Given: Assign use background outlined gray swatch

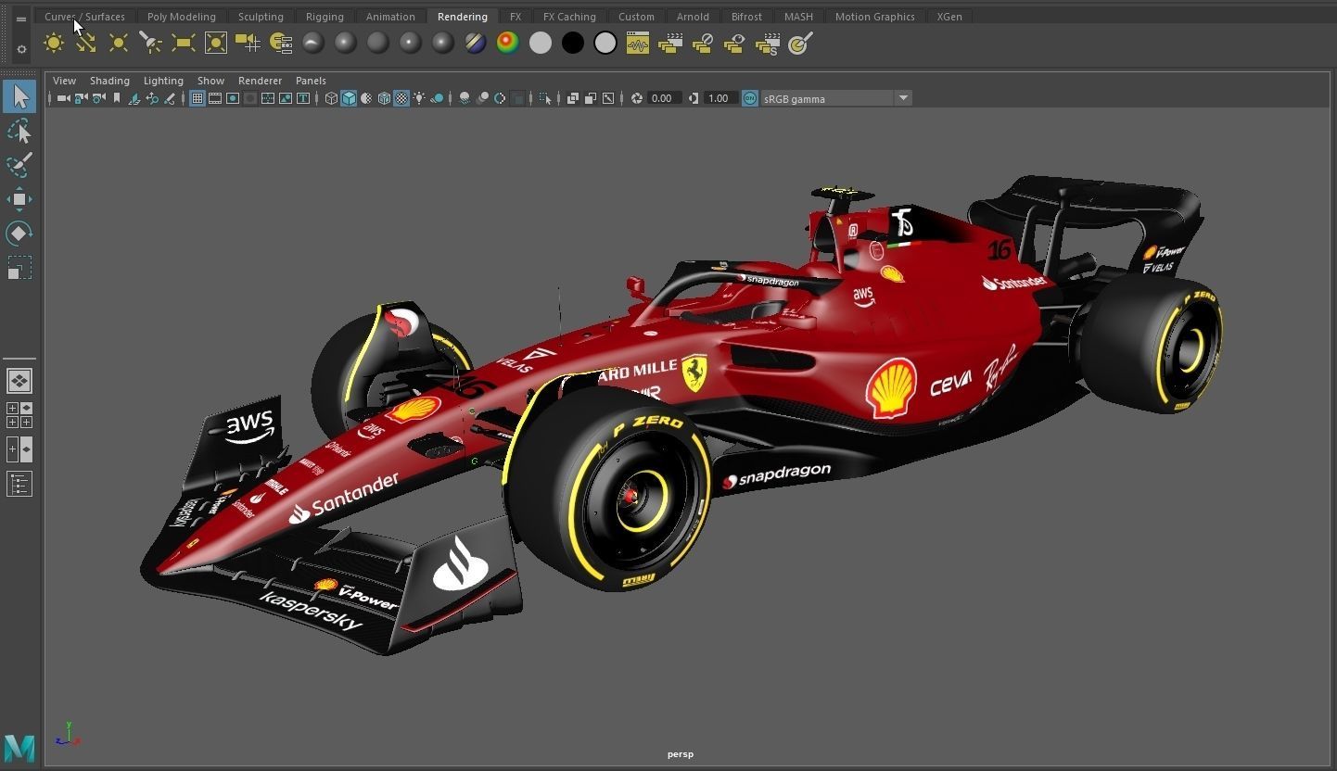Looking at the screenshot, I should pyautogui.click(x=605, y=44).
